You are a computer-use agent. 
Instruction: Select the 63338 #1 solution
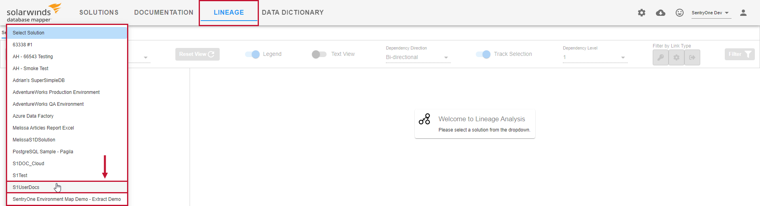coord(67,45)
